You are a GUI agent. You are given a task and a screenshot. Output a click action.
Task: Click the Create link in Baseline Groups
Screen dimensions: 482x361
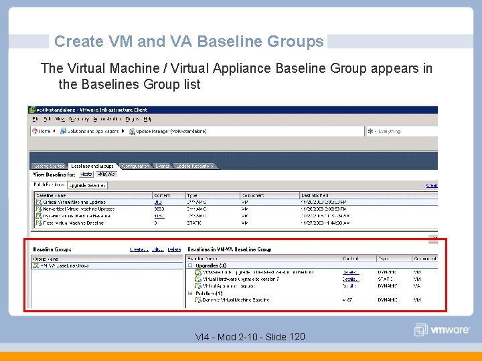pos(139,249)
